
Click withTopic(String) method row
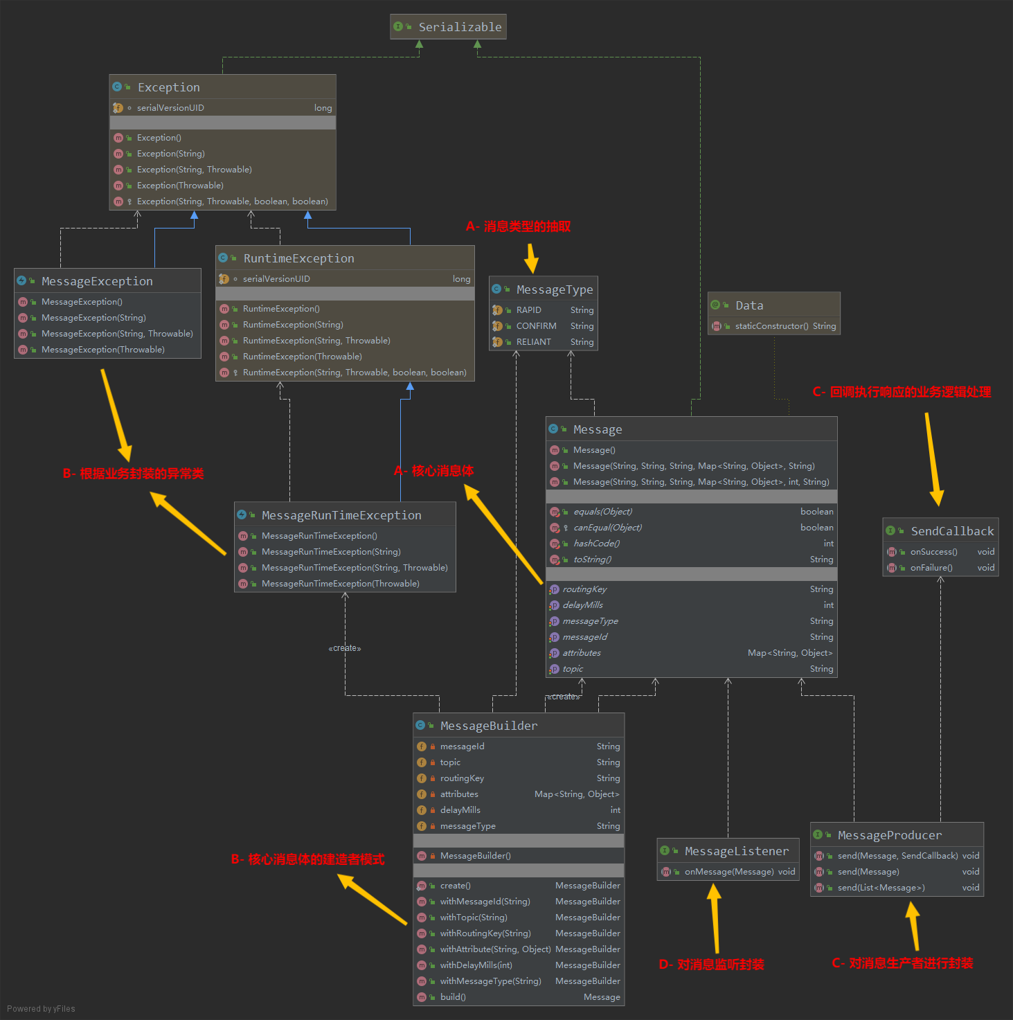point(519,917)
